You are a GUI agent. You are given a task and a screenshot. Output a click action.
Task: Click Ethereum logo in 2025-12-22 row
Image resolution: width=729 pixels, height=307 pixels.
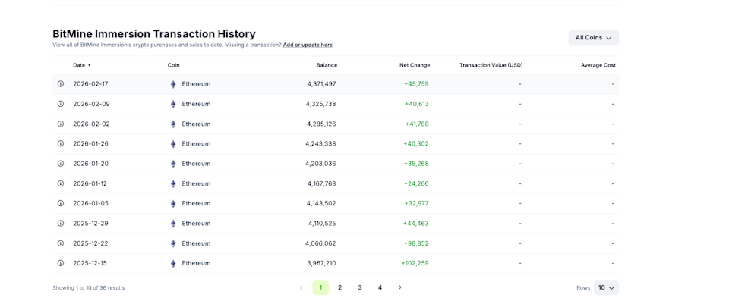(x=173, y=244)
